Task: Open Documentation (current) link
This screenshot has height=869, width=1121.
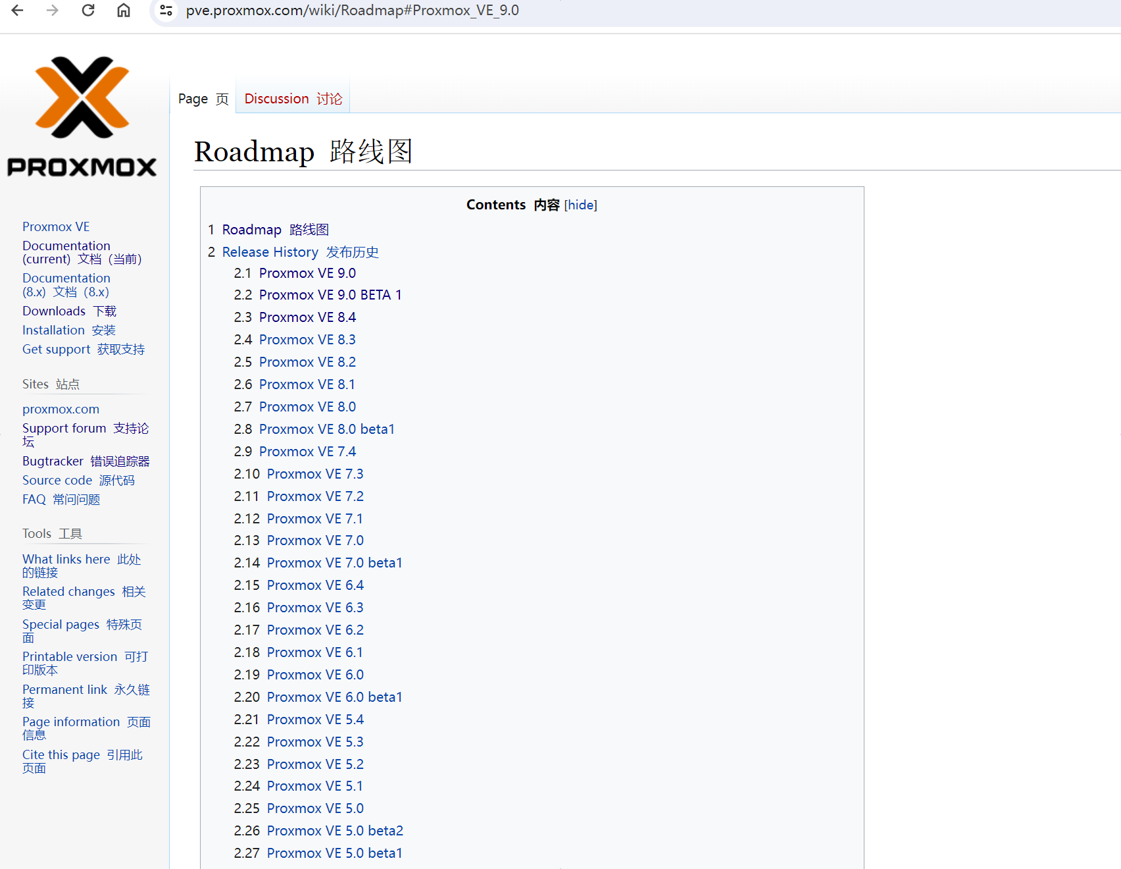Action: pyautogui.click(x=82, y=252)
